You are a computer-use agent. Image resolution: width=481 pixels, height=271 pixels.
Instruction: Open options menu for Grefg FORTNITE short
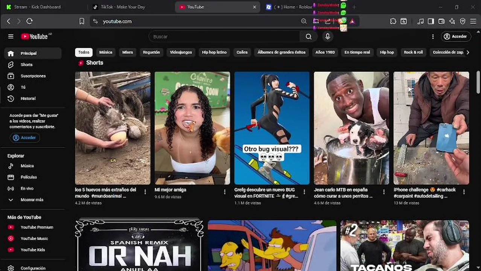304,192
